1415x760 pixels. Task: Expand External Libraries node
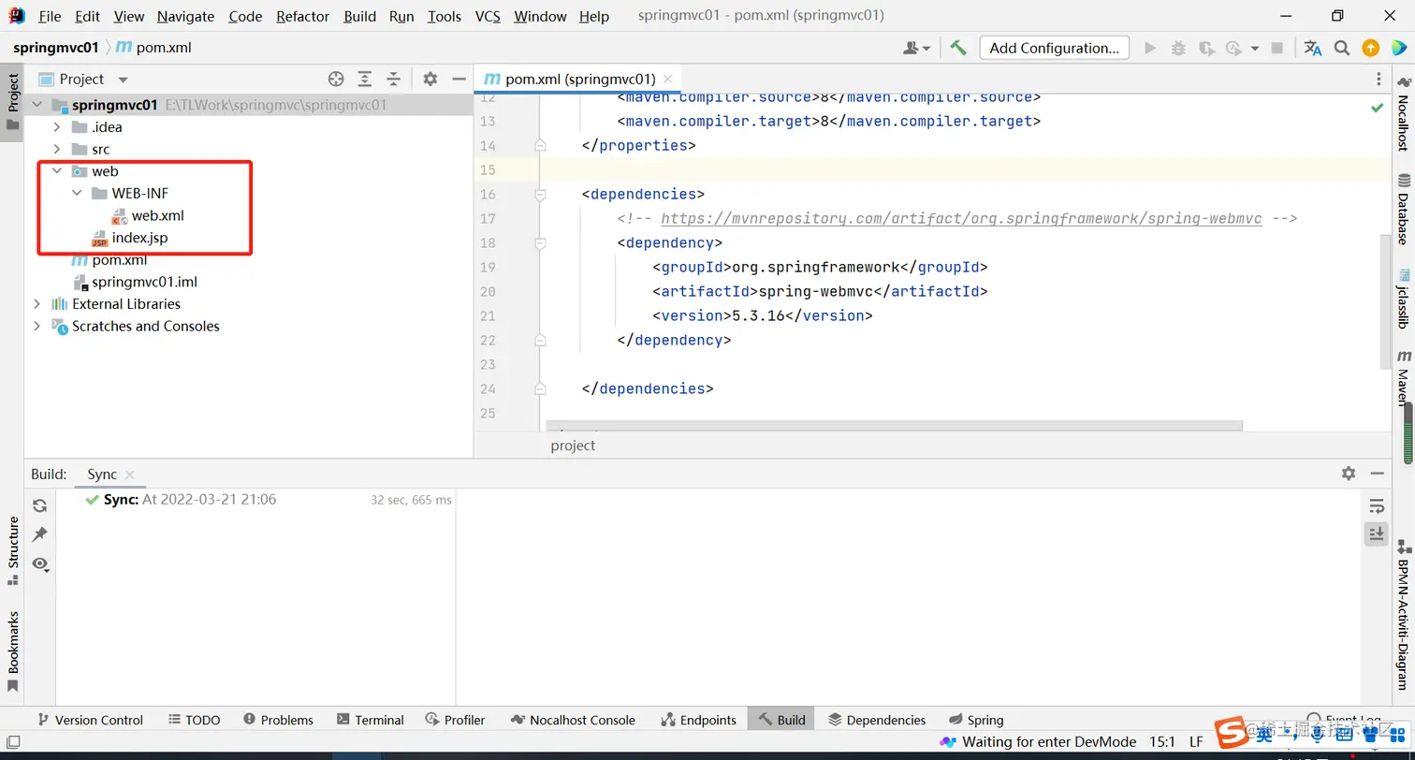[x=37, y=303]
